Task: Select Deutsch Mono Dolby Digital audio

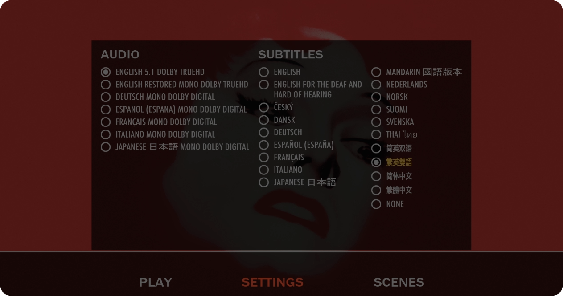Action: click(x=158, y=97)
